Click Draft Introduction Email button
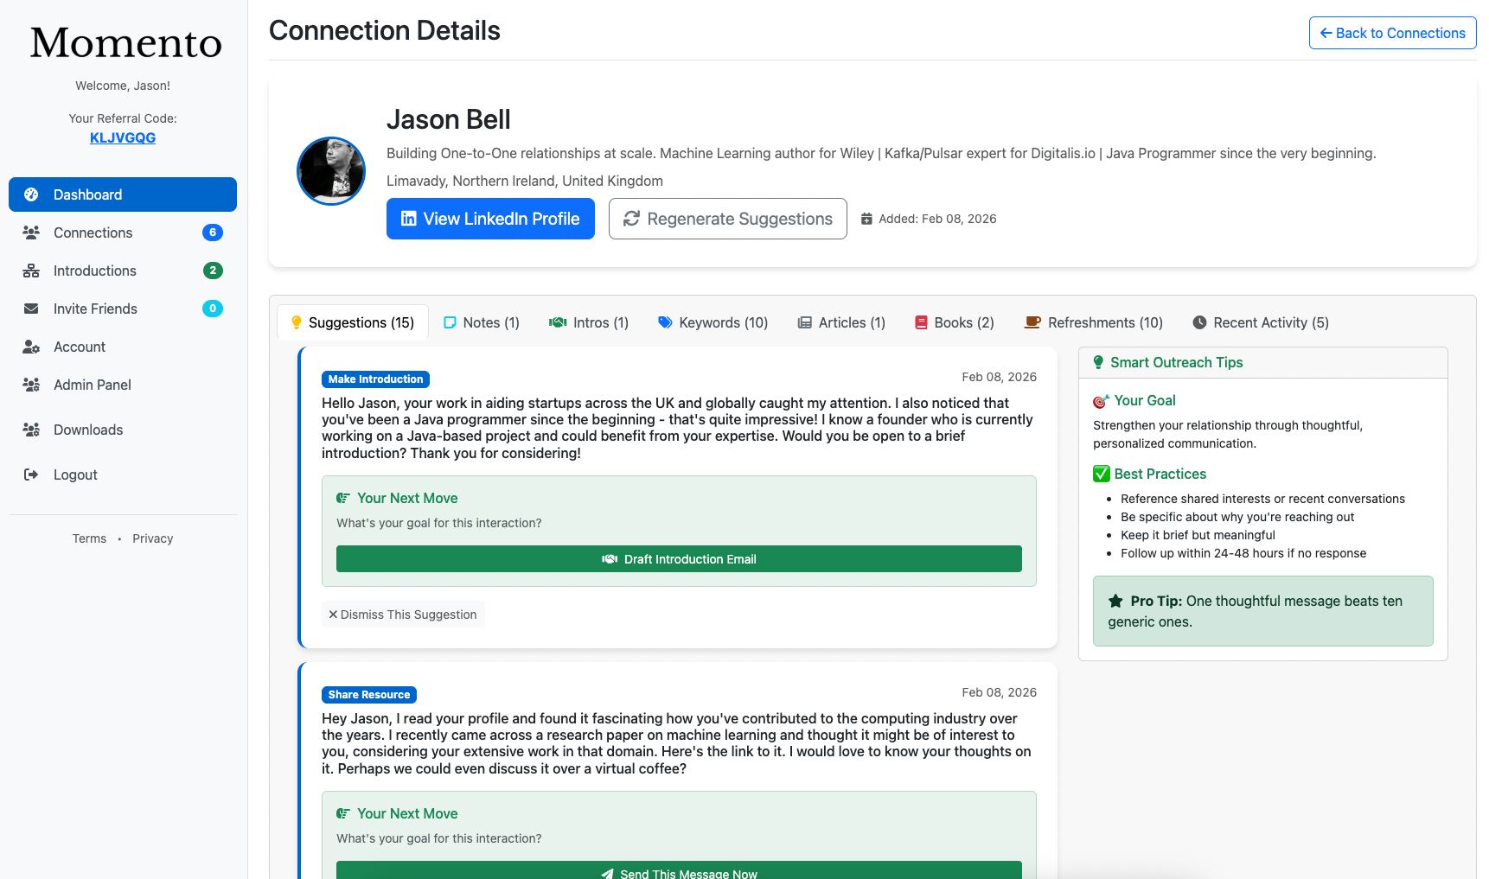Image resolution: width=1489 pixels, height=879 pixels. (x=679, y=559)
